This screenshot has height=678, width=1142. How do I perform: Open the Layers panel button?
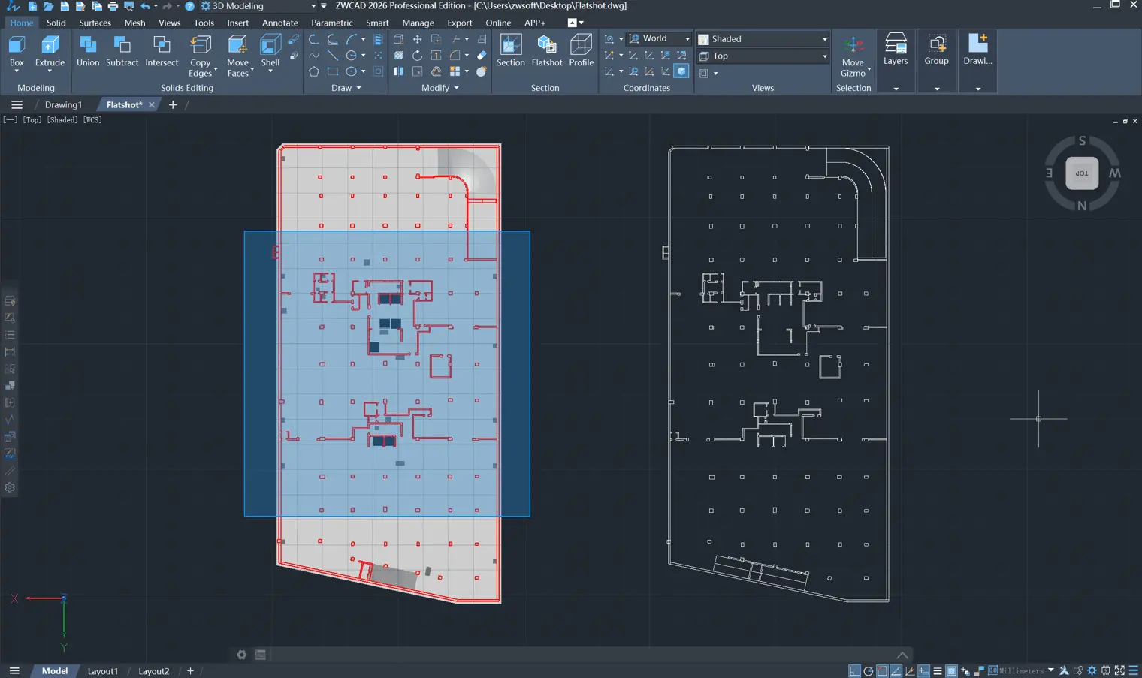[x=896, y=50]
